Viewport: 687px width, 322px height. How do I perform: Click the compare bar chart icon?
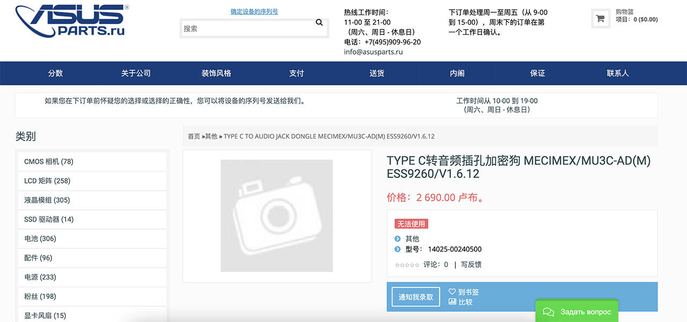tap(452, 302)
